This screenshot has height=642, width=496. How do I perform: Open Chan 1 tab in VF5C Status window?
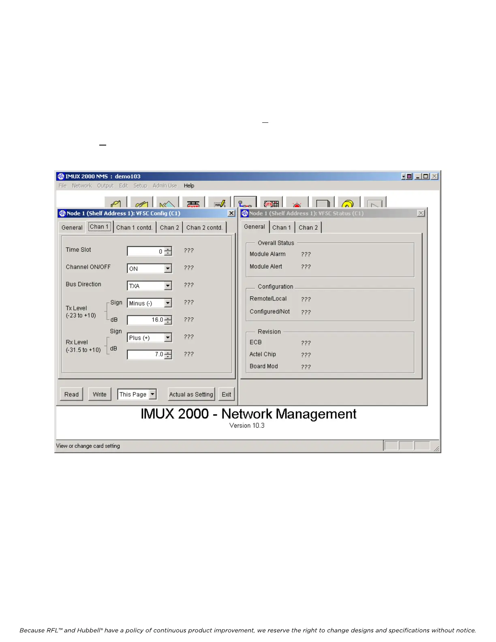click(282, 227)
